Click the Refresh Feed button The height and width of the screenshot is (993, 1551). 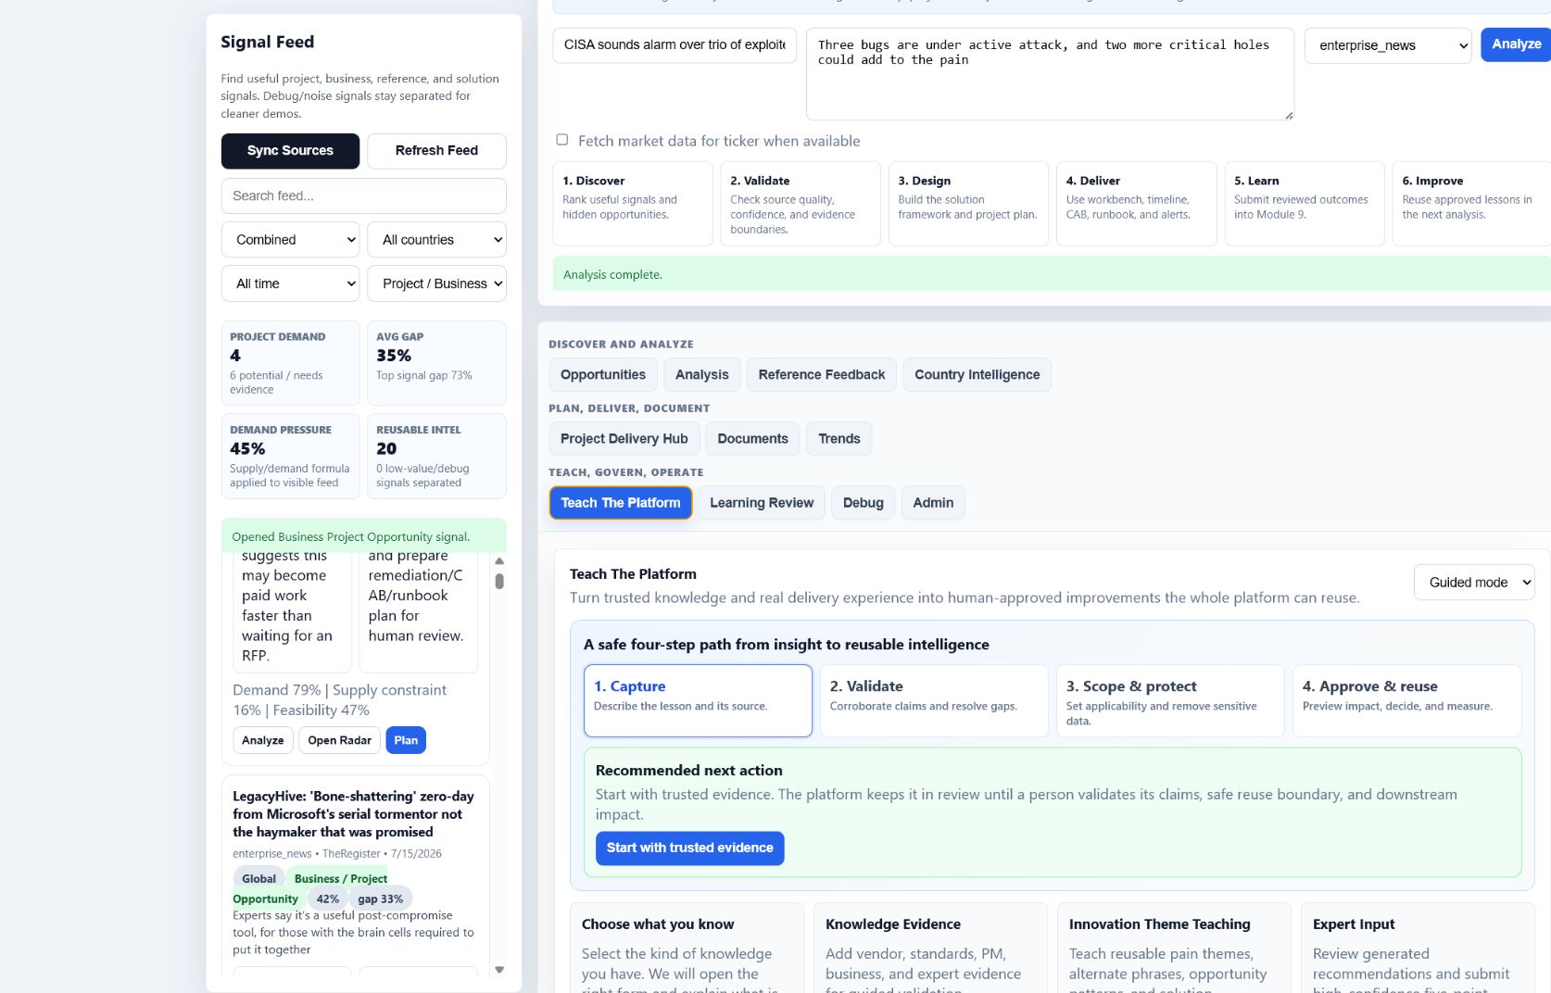[436, 151]
